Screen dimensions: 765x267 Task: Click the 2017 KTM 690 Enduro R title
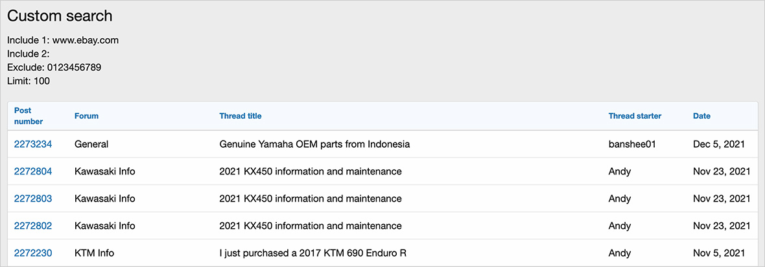pos(312,253)
